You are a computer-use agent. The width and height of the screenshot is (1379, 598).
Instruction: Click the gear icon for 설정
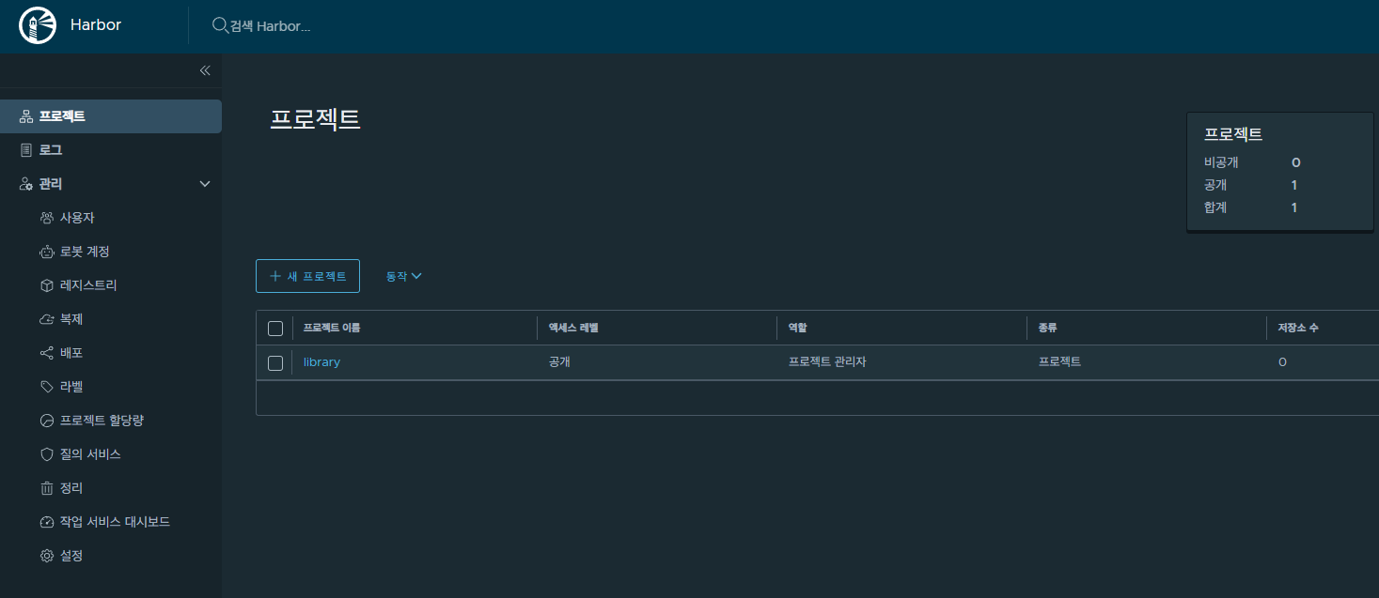point(47,556)
